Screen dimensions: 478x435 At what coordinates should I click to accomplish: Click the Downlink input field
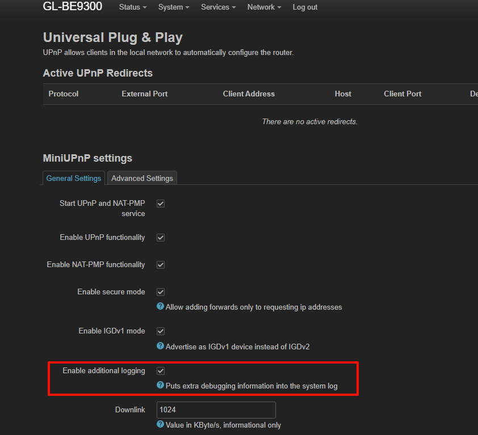(216, 409)
